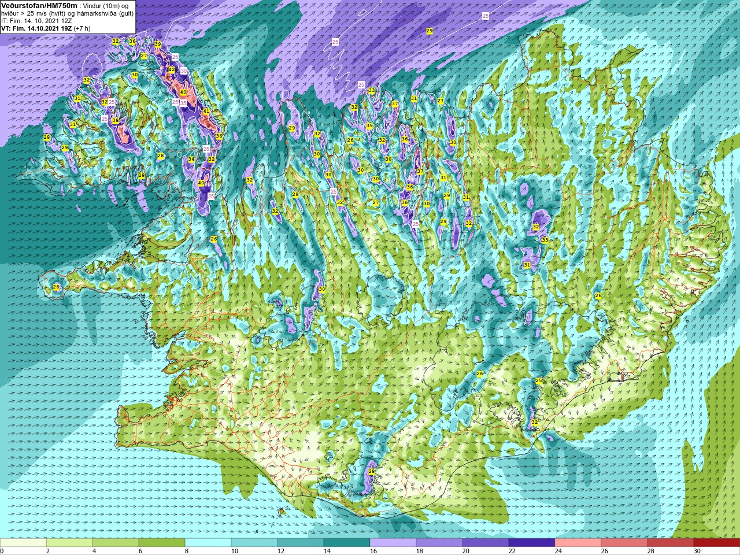This screenshot has height=555, width=740.
Task: Click the legend scale number 24
Action: pos(558,551)
